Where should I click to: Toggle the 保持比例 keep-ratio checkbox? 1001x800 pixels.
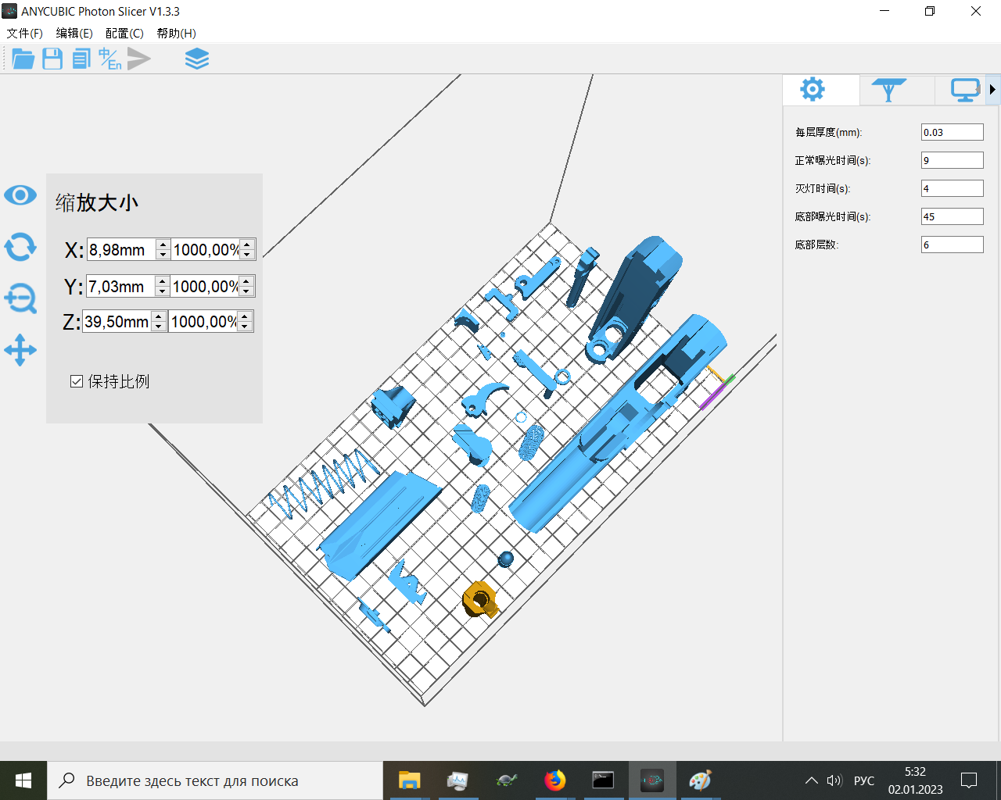(x=77, y=381)
